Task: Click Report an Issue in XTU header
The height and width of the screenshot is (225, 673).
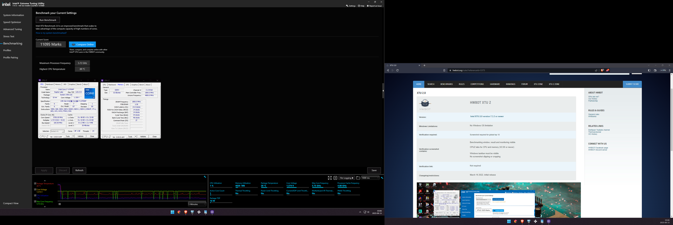Action: 374,6
